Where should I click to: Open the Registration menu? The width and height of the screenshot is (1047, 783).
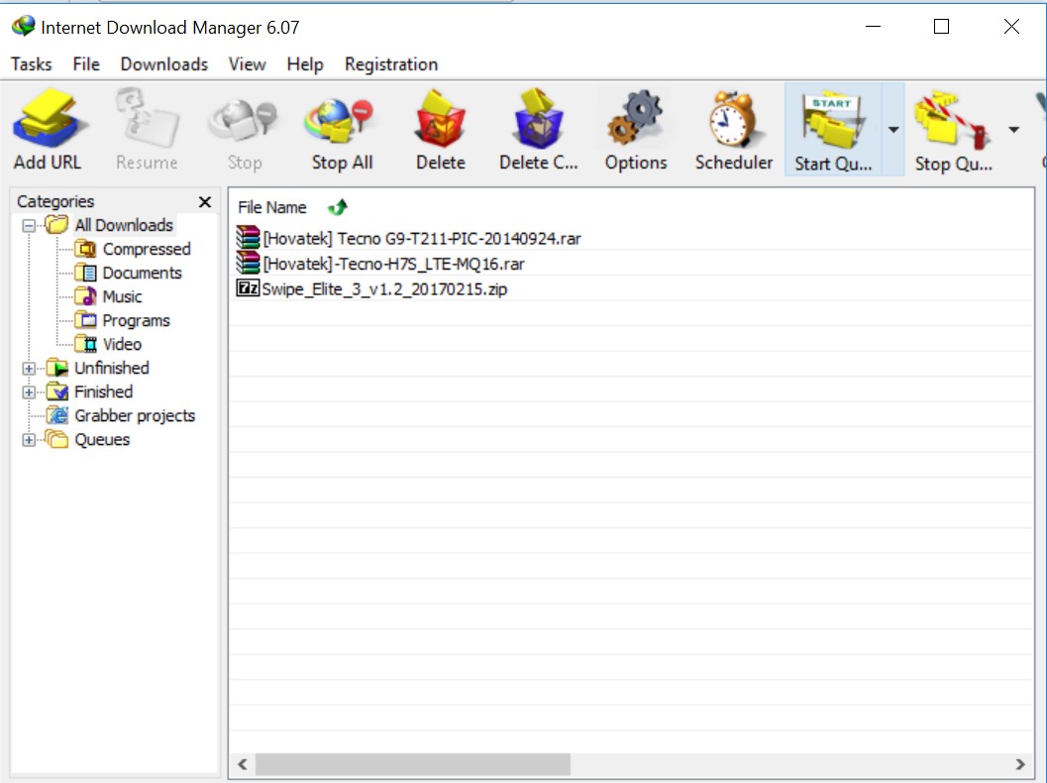coord(390,63)
